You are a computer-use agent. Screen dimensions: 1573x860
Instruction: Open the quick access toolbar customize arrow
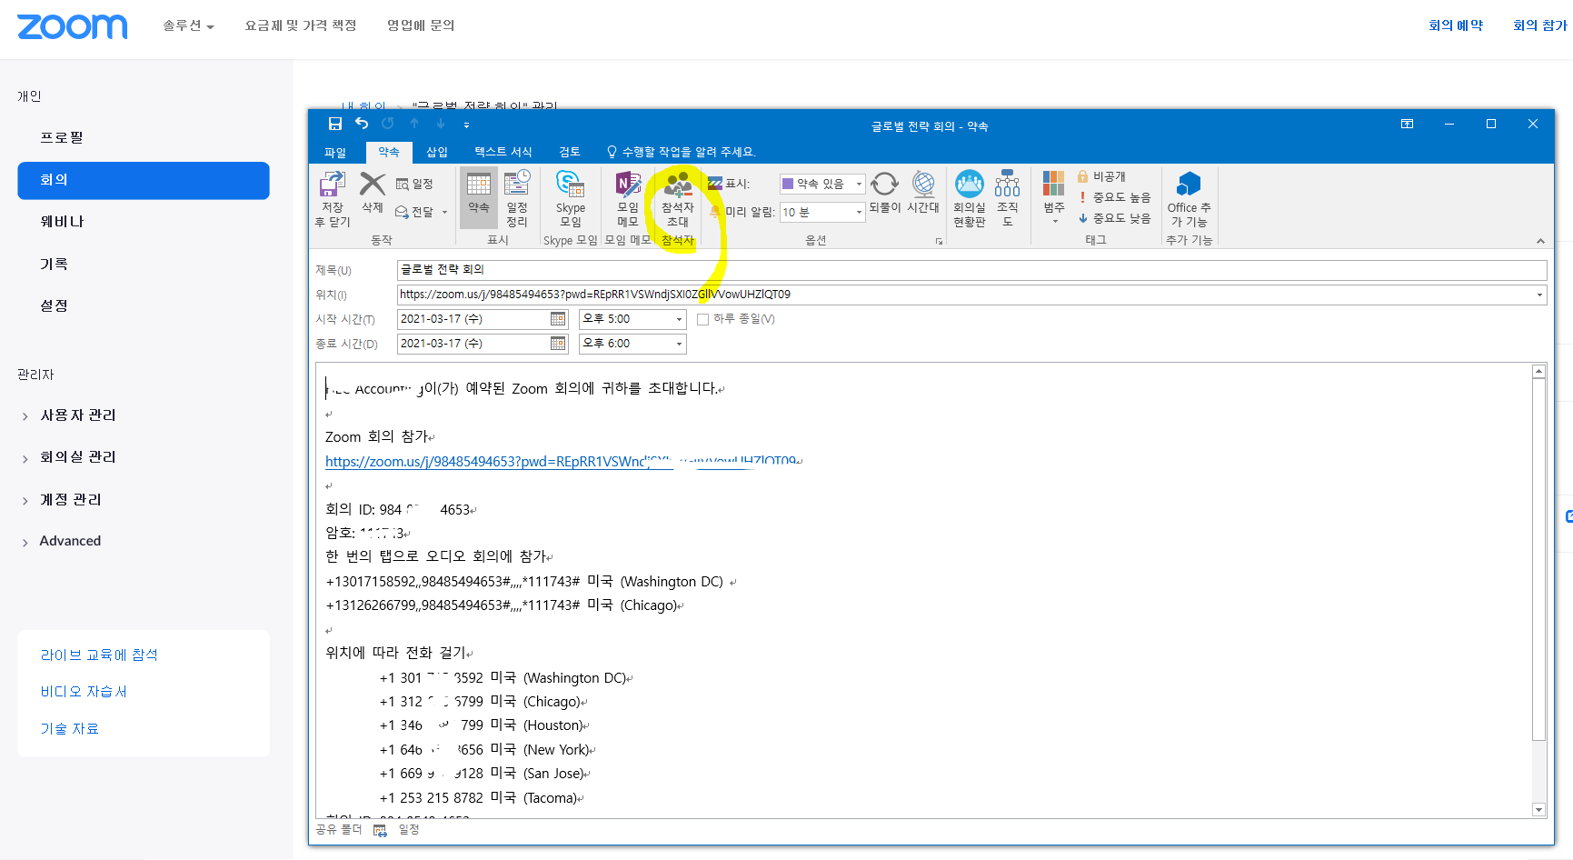[x=466, y=125]
